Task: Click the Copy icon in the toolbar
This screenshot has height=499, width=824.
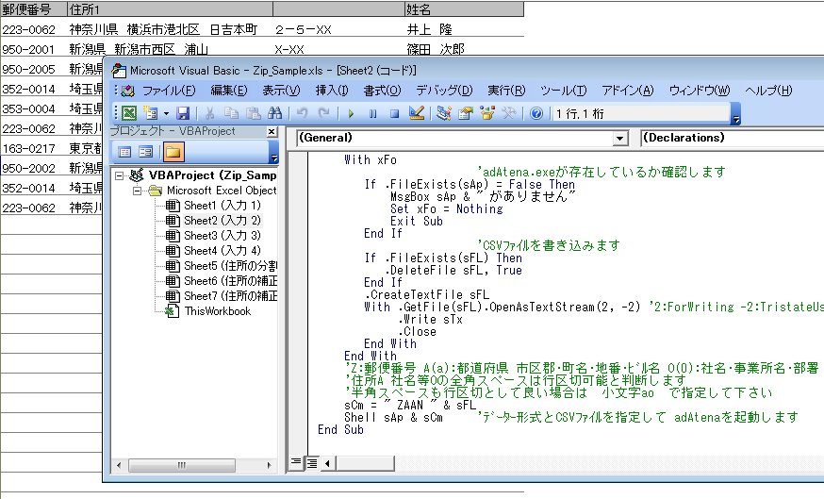Action: (231, 113)
